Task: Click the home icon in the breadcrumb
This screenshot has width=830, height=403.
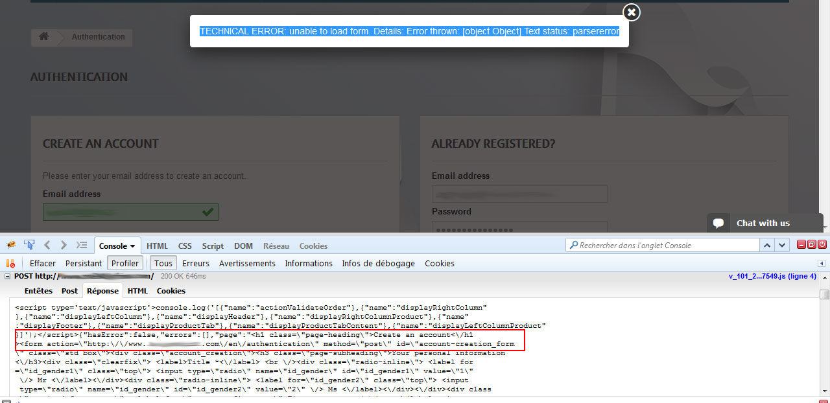Action: click(43, 37)
